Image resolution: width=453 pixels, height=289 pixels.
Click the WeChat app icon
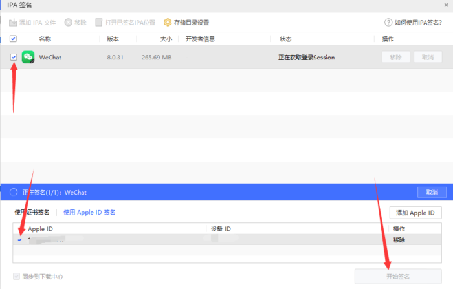pos(28,57)
